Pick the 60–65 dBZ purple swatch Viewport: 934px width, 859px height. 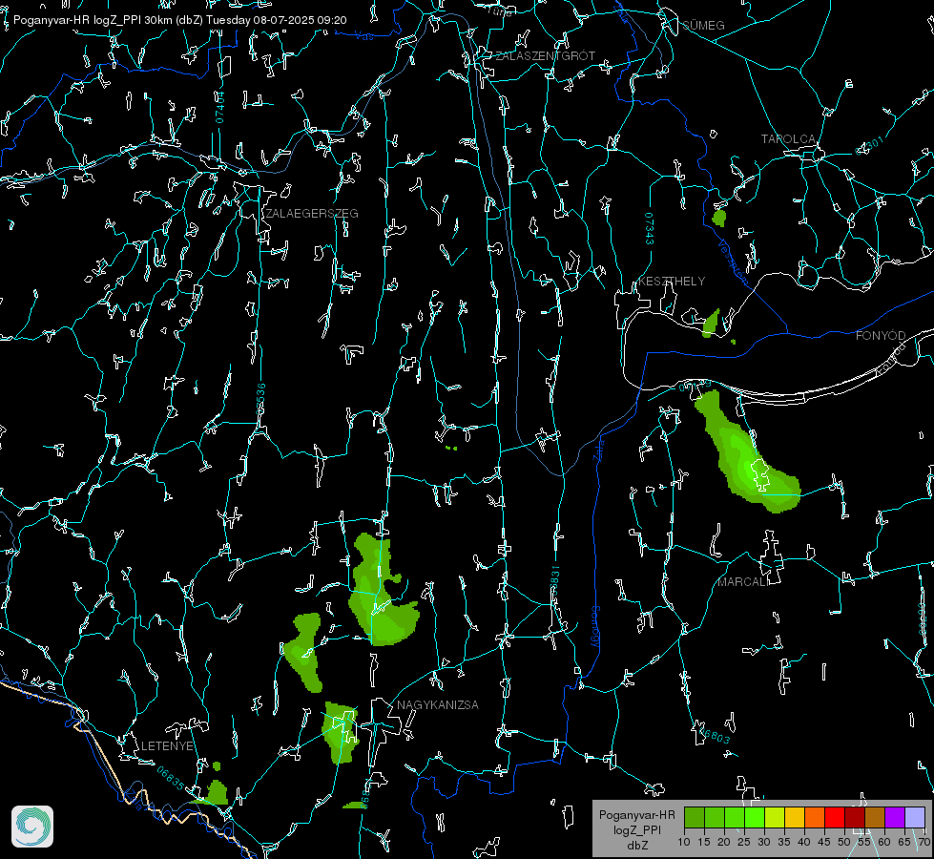894,817
